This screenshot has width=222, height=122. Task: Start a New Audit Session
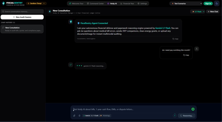[x=22, y=17]
